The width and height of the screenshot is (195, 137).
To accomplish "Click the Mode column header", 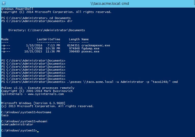I will [x=5, y=39].
